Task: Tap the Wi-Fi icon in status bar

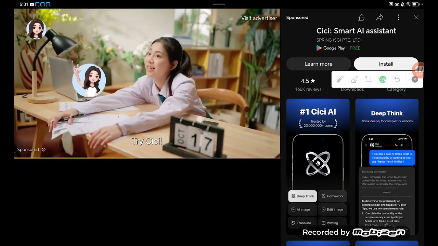Action: coord(408,4)
